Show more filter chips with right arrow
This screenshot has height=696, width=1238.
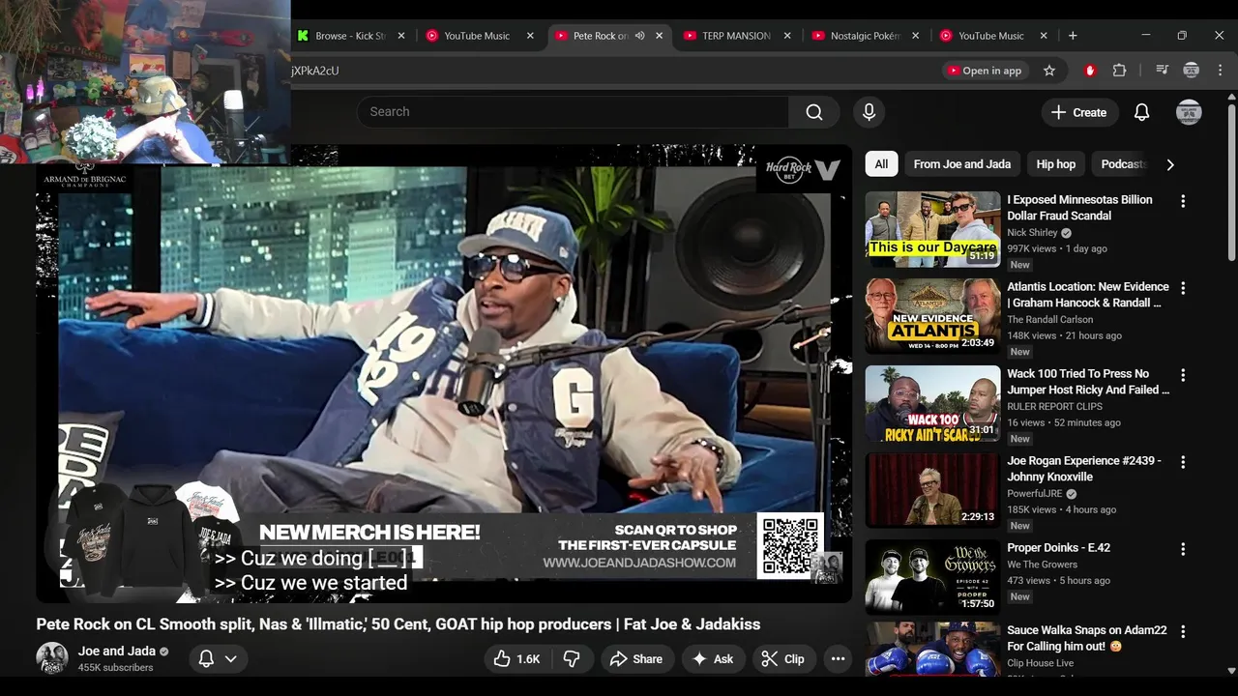(x=1170, y=164)
